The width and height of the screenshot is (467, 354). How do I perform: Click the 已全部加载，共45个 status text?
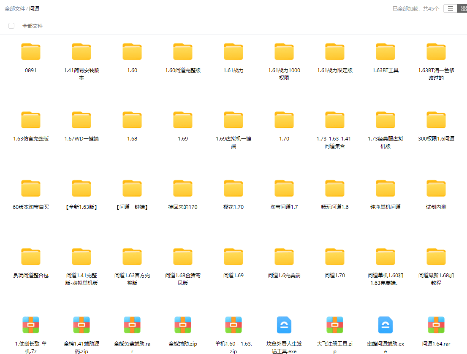click(416, 8)
